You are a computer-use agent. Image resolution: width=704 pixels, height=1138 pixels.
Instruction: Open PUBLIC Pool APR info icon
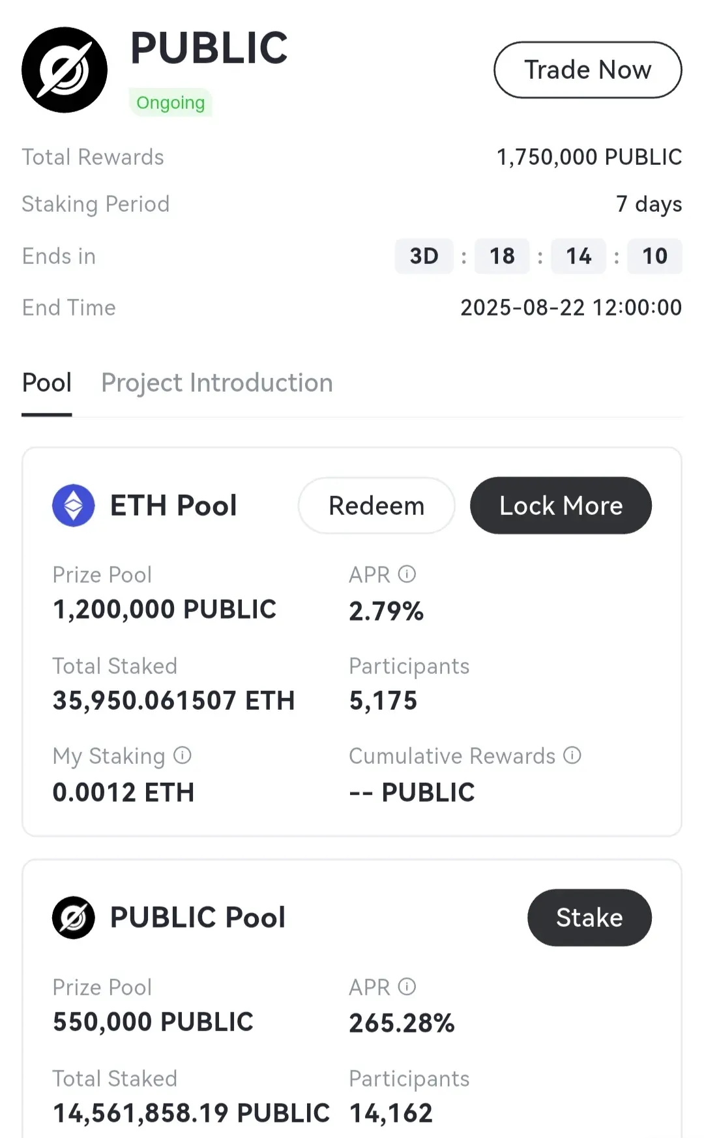pos(407,987)
